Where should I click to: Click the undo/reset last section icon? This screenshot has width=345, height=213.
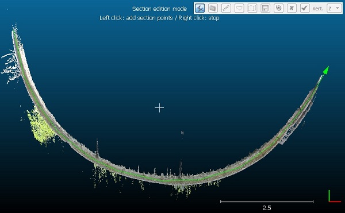pos(278,9)
